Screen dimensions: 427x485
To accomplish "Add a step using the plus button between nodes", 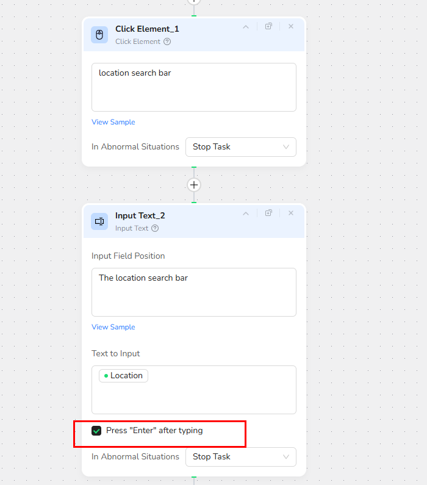I will pos(194,185).
